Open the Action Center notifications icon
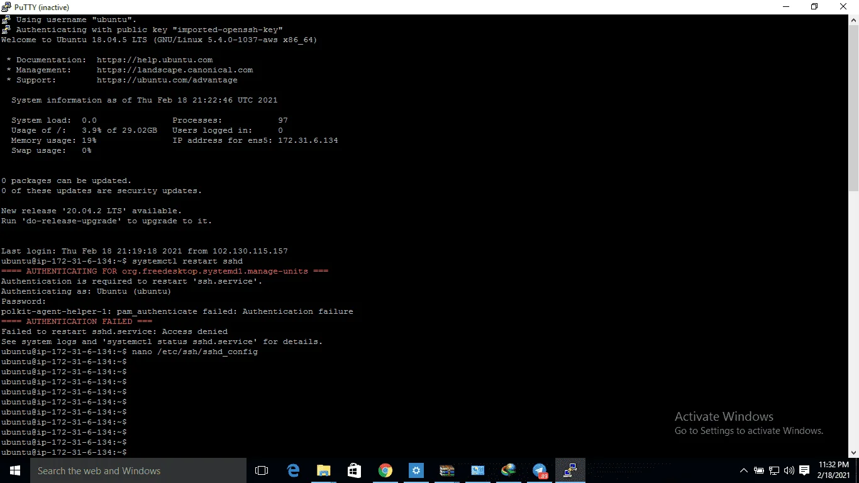The width and height of the screenshot is (859, 483). point(804,470)
